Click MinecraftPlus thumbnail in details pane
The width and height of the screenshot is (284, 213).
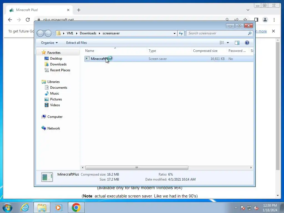tap(47, 177)
